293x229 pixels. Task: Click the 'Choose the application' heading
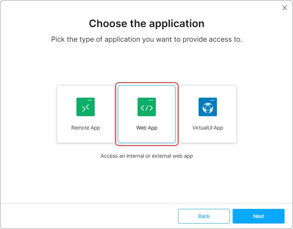(147, 23)
